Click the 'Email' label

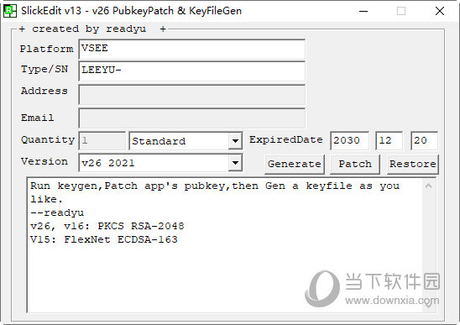coord(37,118)
